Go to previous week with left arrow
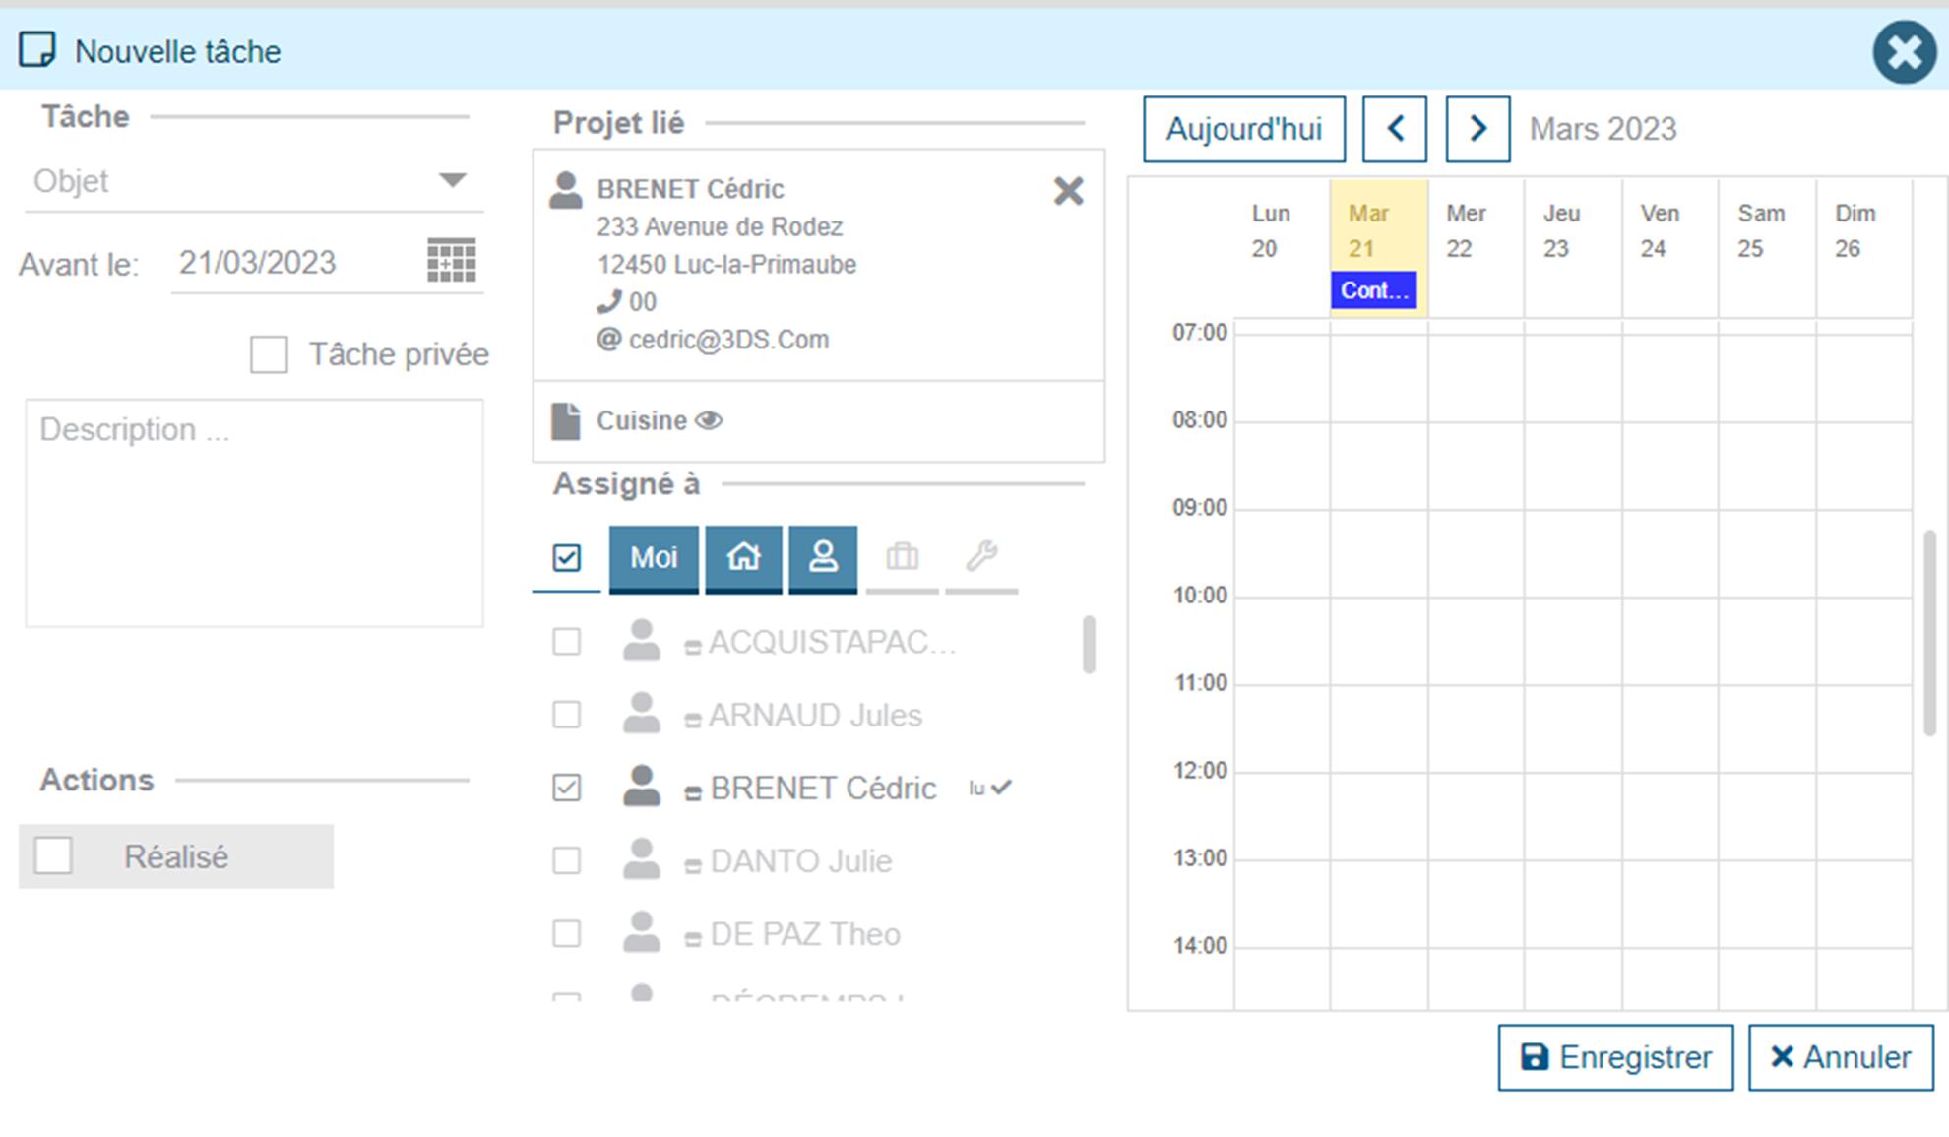Image resolution: width=1949 pixels, height=1137 pixels. pos(1394,129)
